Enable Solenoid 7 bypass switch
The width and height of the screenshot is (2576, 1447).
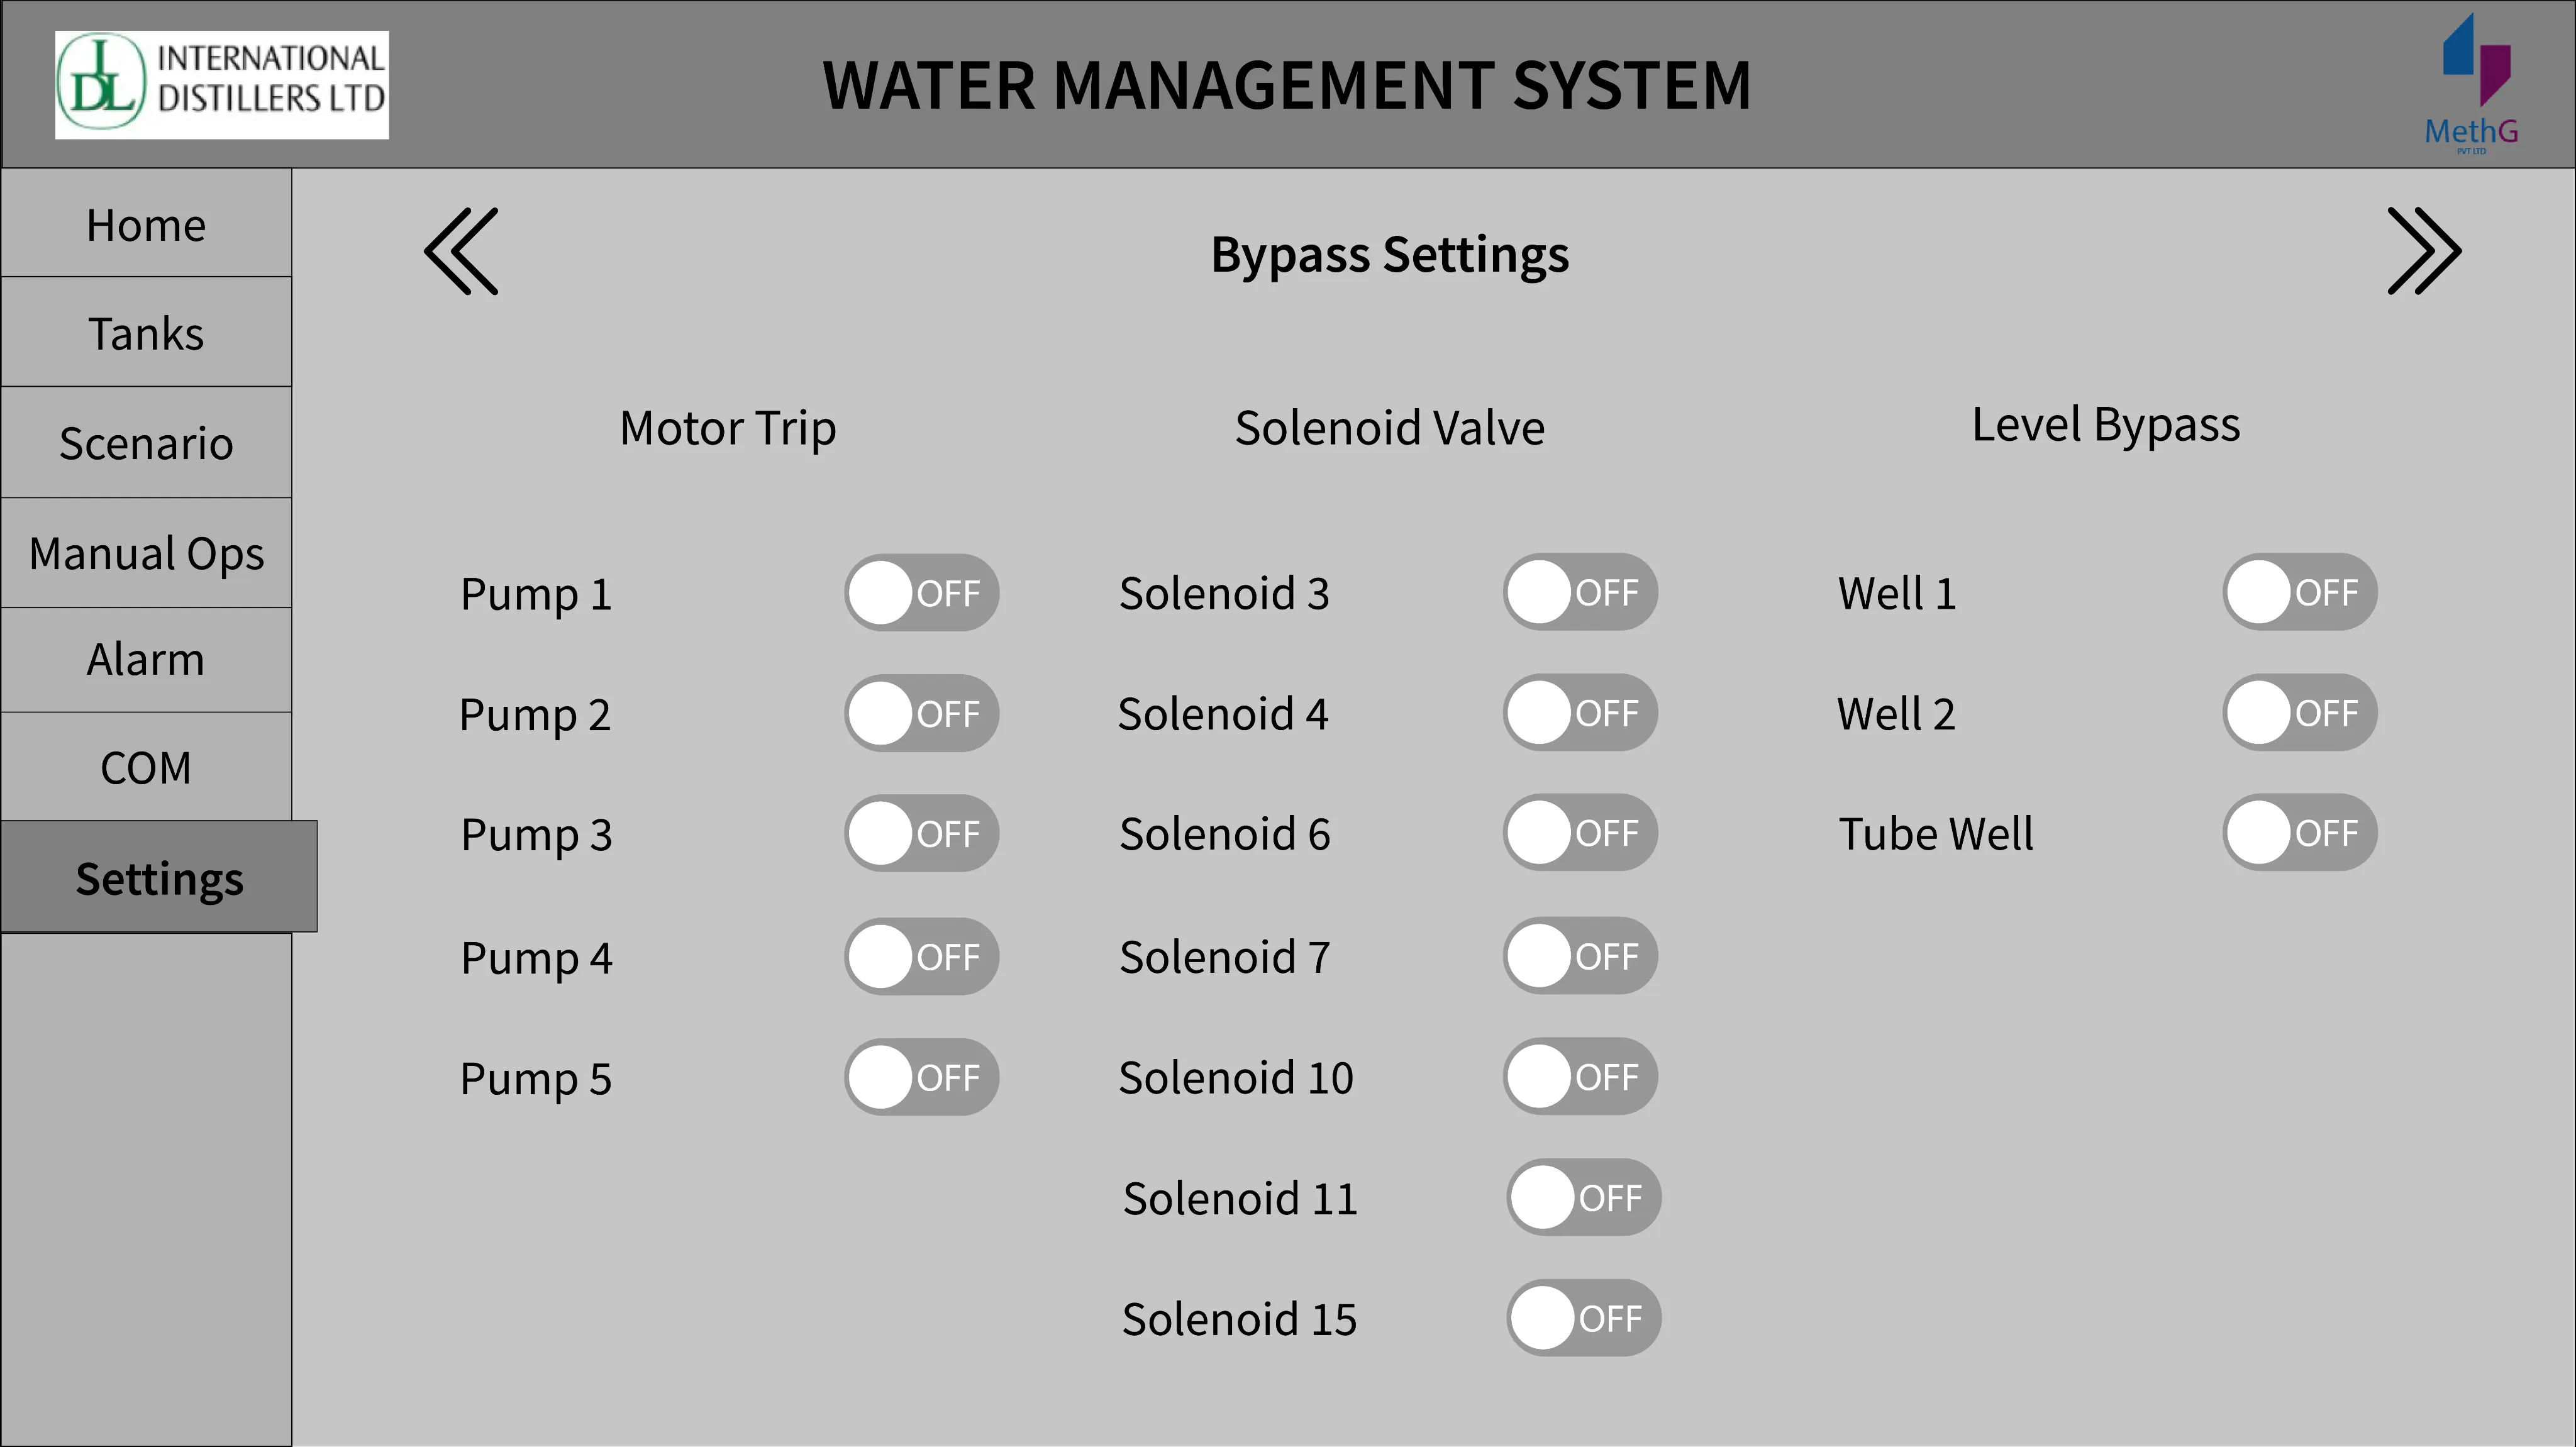(x=1580, y=956)
